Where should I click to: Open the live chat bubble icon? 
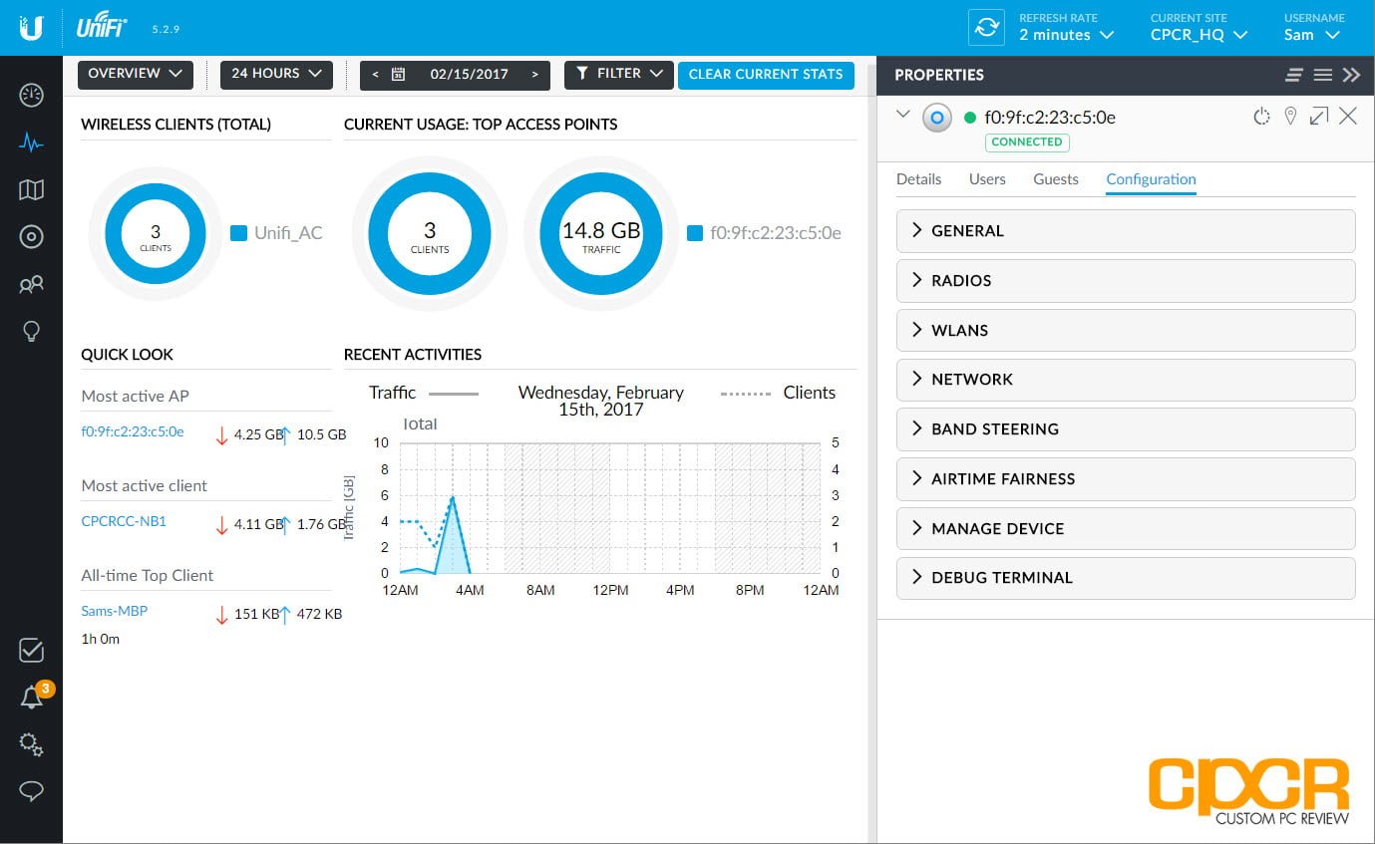31,791
